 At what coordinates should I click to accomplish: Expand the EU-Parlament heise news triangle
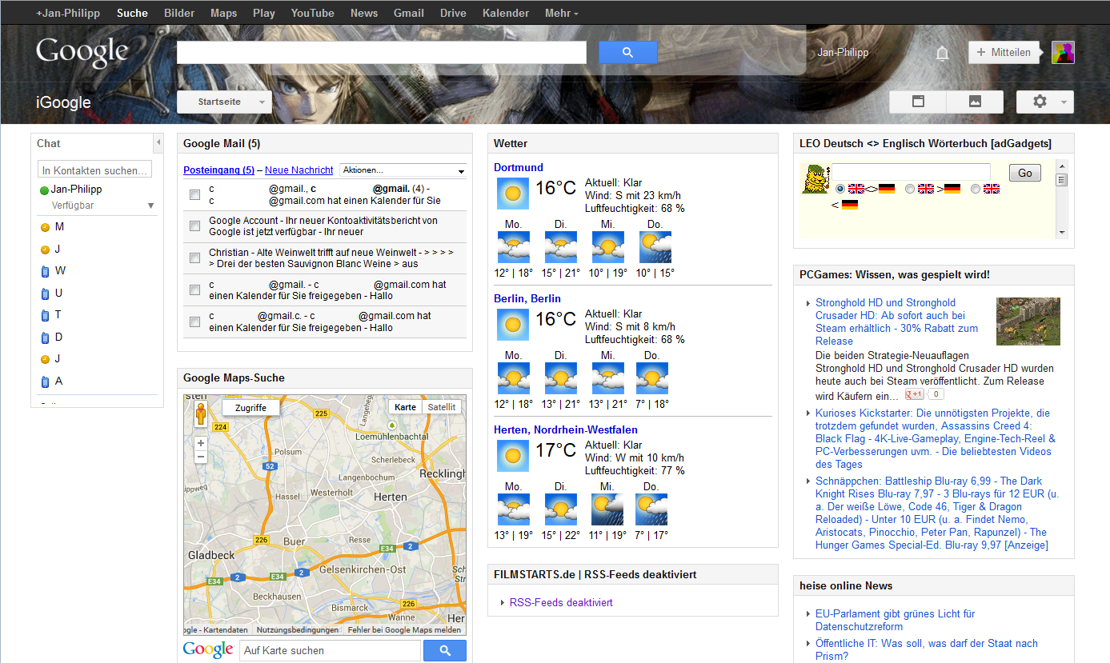pyautogui.click(x=807, y=614)
